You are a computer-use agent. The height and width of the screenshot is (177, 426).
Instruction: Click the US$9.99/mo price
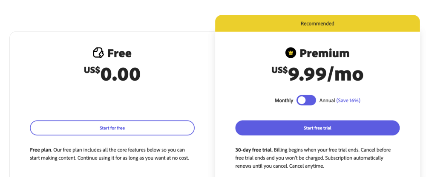pyautogui.click(x=317, y=74)
